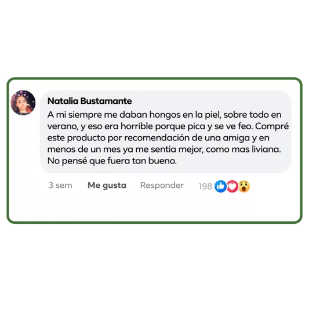Reply using the Responder link
Screen dimensions: 309x309
coord(162,186)
